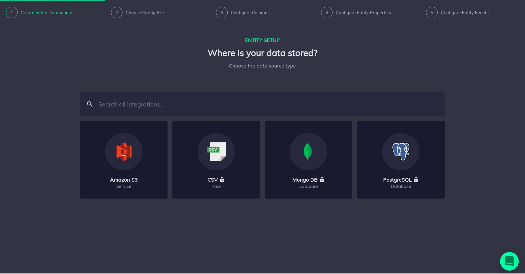Go to Create Entity Datasource step
525x274 pixels.
tap(46, 13)
